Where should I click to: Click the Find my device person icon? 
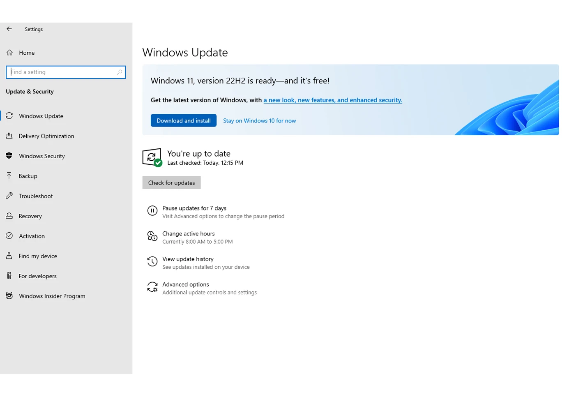9,256
